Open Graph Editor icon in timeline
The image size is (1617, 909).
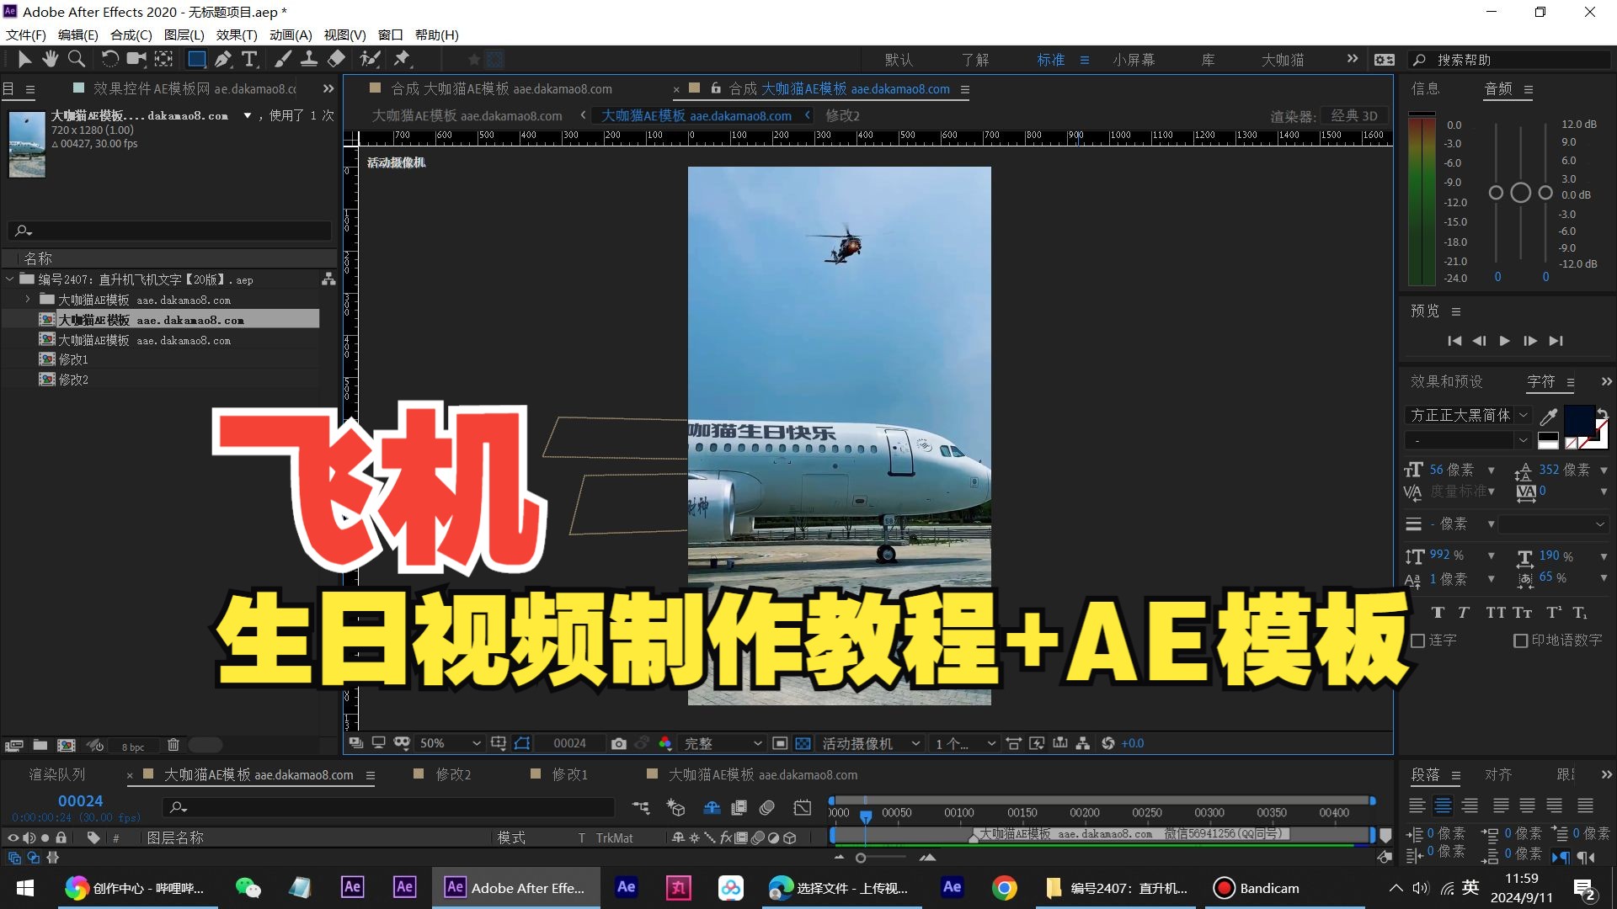coord(803,808)
